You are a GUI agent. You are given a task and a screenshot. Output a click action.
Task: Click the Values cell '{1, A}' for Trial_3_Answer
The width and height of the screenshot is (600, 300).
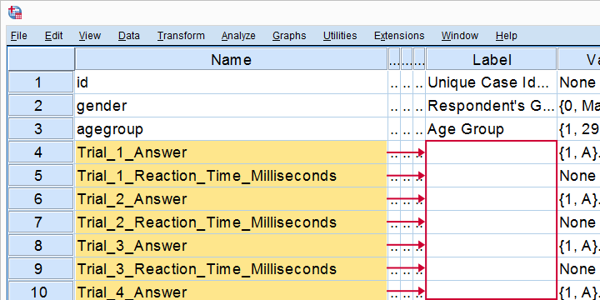[579, 246]
